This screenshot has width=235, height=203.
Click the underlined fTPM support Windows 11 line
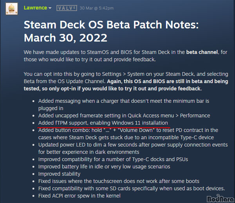[x=103, y=123]
